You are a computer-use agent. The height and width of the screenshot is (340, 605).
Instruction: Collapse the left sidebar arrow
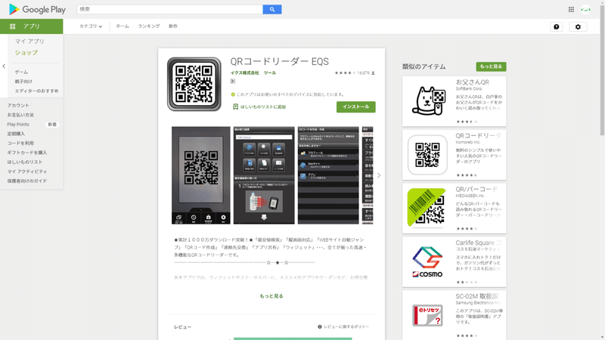point(4,66)
